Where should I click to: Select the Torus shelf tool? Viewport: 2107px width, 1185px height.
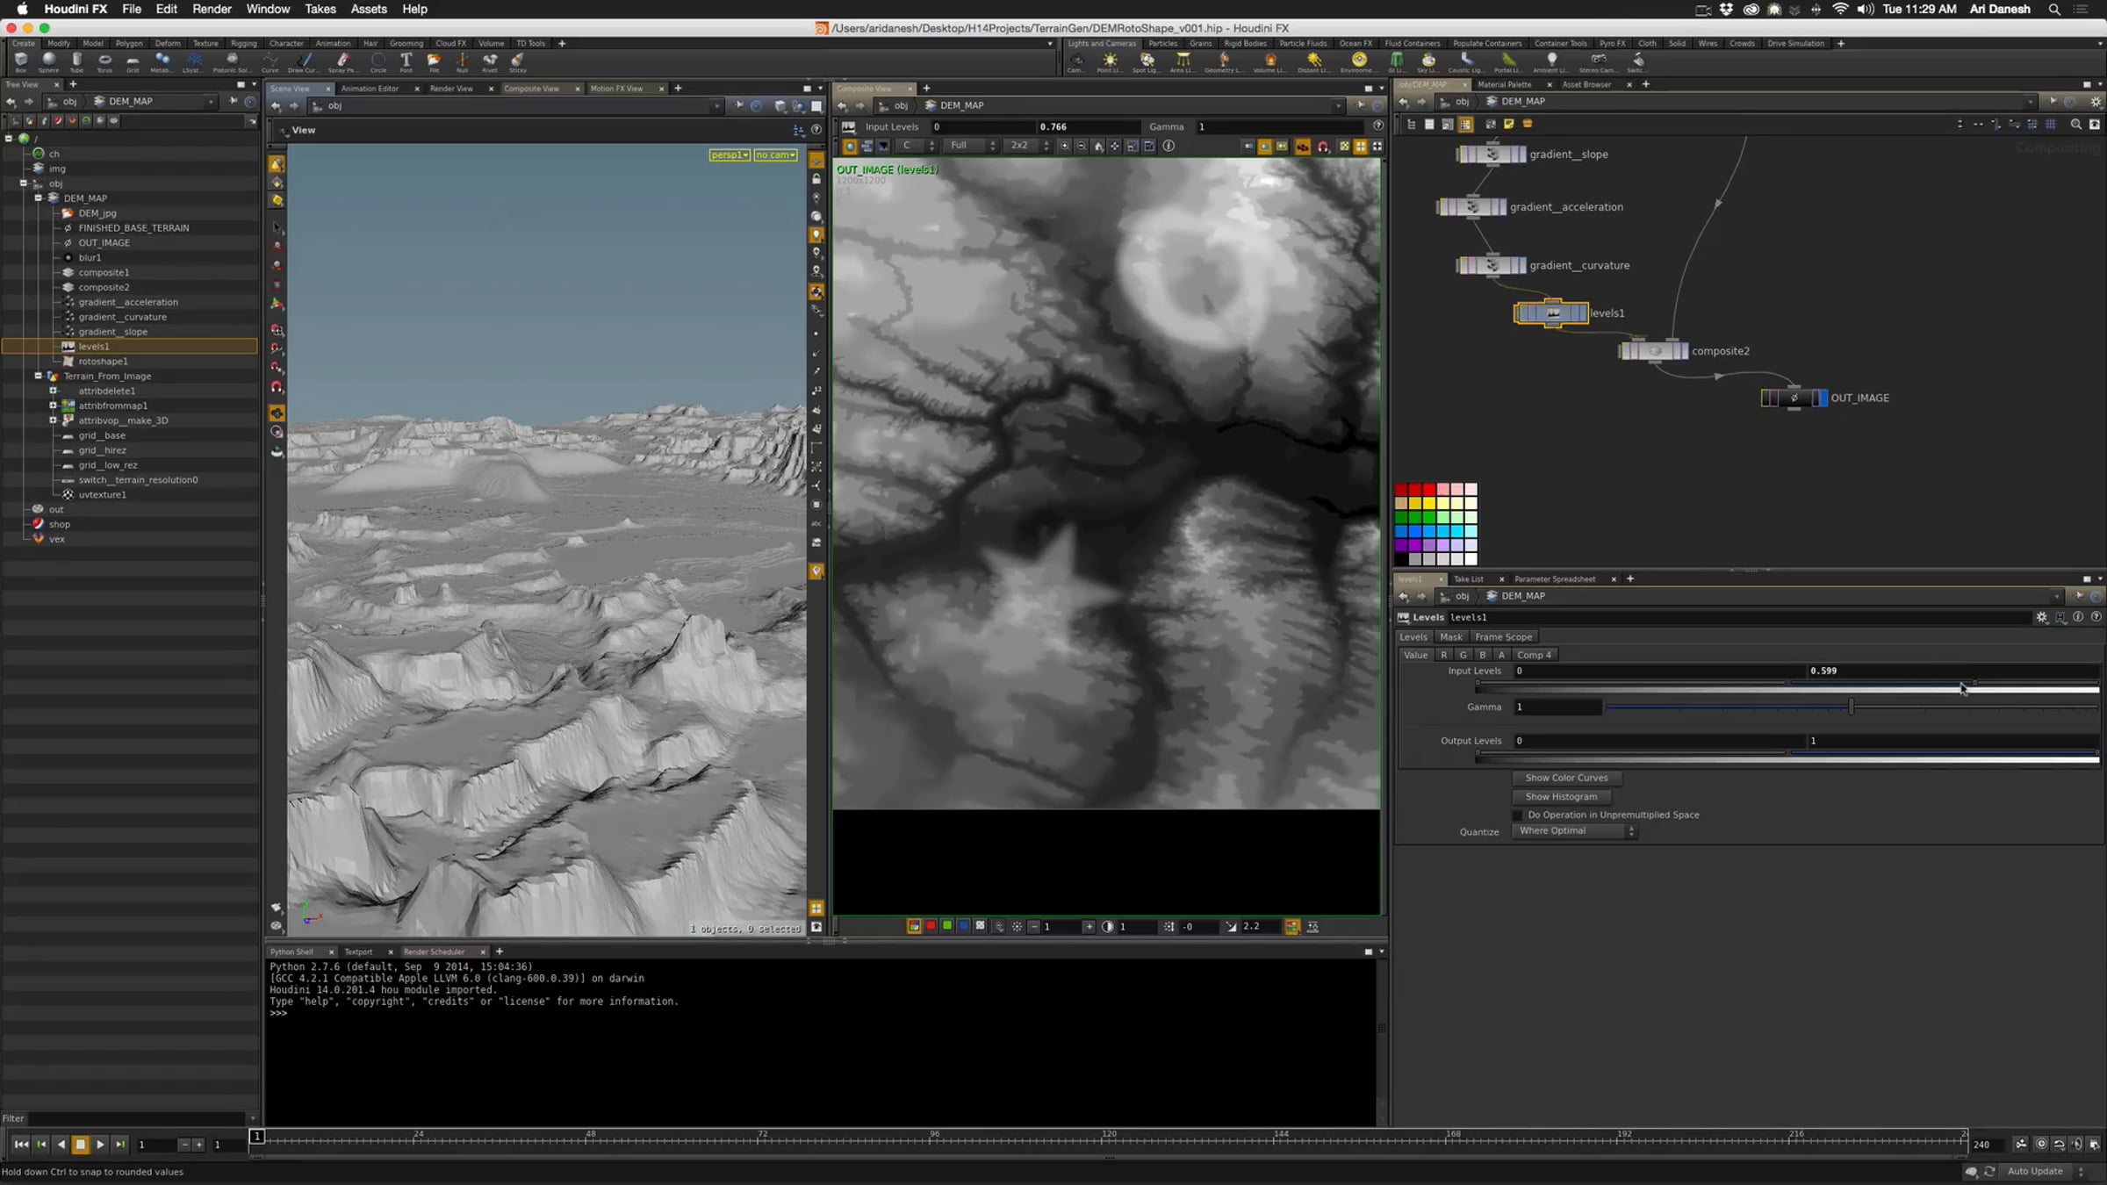tap(104, 61)
